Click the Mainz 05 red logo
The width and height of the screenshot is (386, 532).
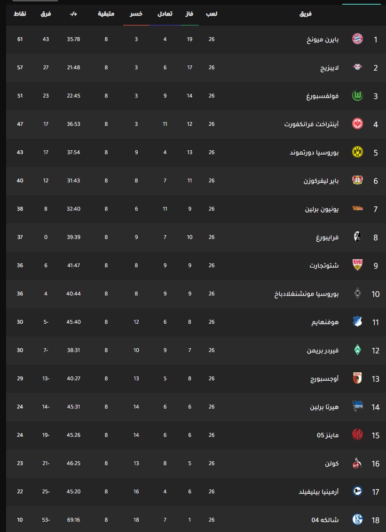[x=357, y=435]
